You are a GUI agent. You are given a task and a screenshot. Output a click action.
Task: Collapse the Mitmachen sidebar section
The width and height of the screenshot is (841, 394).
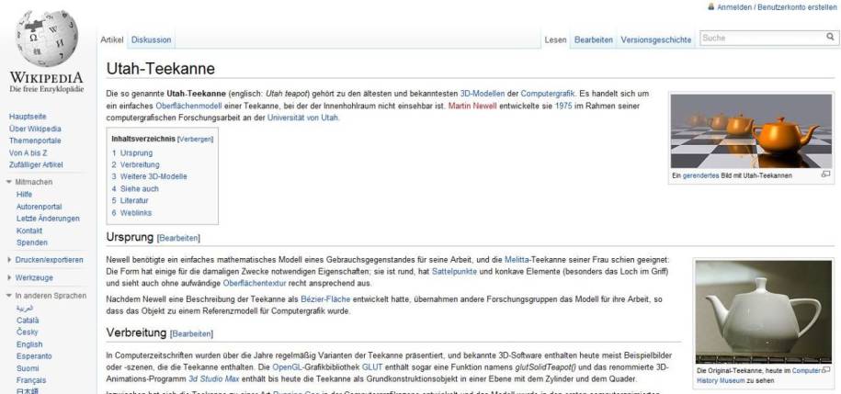tap(9, 182)
